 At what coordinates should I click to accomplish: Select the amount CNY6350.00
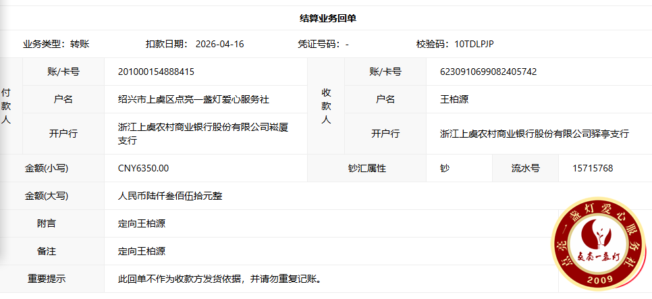pos(143,168)
